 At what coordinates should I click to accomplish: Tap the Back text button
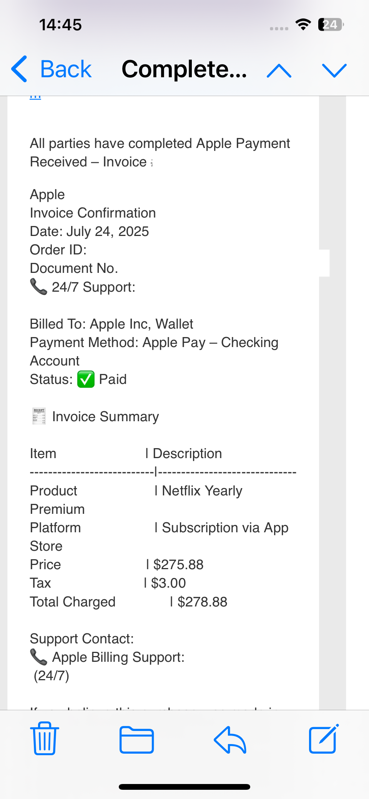coord(66,70)
